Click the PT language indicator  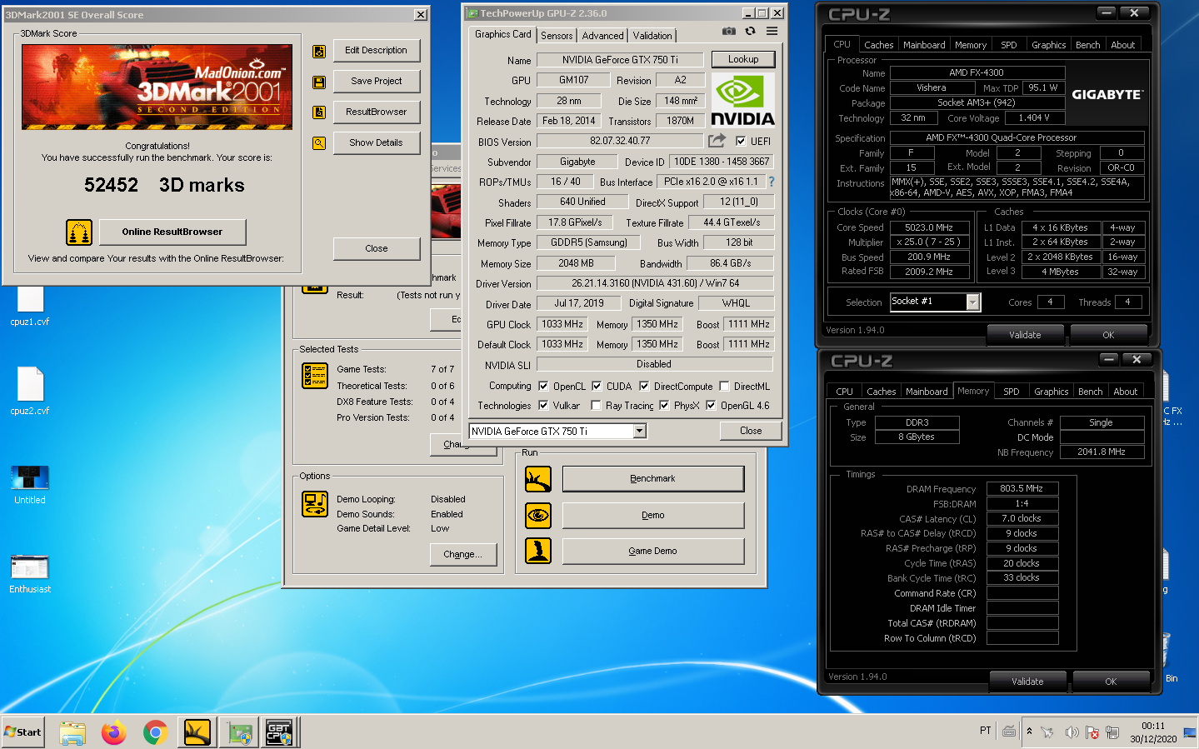coord(986,731)
